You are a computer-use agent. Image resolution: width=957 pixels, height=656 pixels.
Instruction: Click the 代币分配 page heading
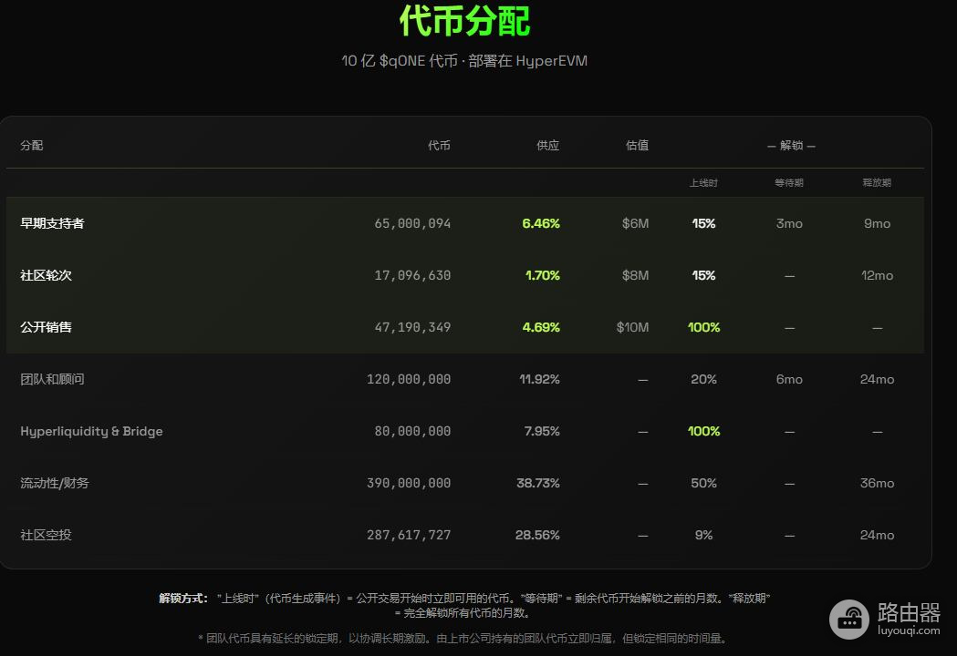[464, 20]
